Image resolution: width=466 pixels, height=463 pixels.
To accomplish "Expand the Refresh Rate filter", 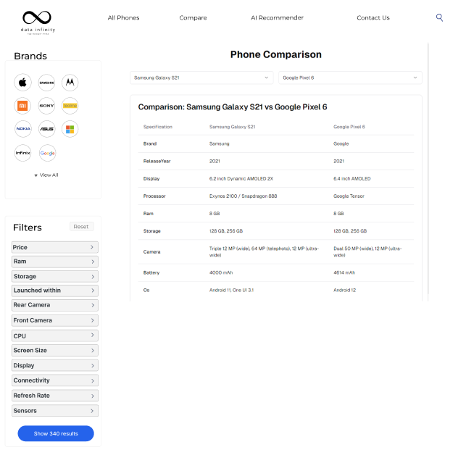I will click(x=55, y=396).
